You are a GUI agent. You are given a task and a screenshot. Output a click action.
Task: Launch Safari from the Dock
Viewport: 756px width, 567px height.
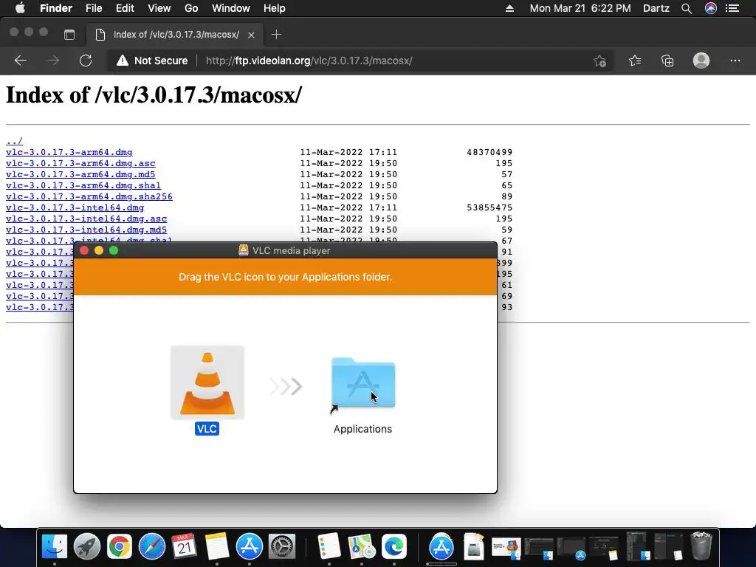(x=152, y=547)
